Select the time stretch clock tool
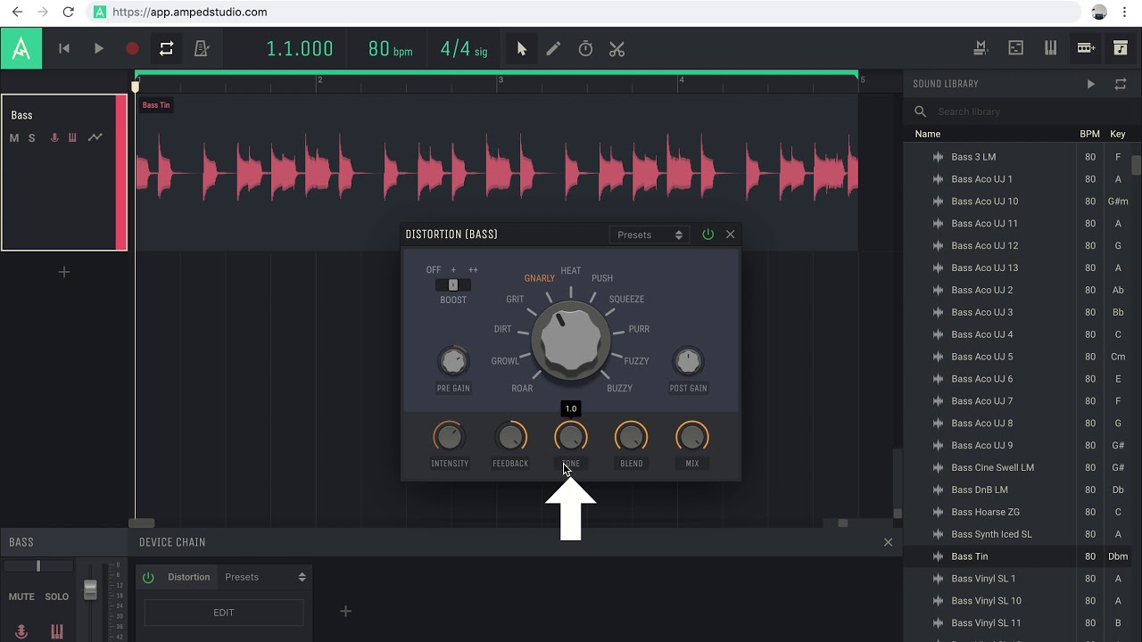 click(585, 49)
